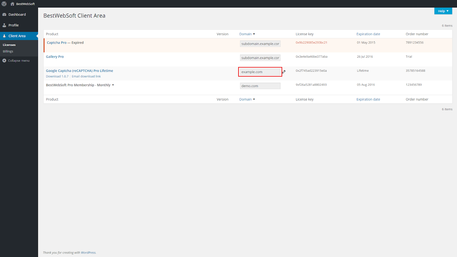Click the WordPress logo icon
This screenshot has height=257, width=457.
click(x=4, y=4)
